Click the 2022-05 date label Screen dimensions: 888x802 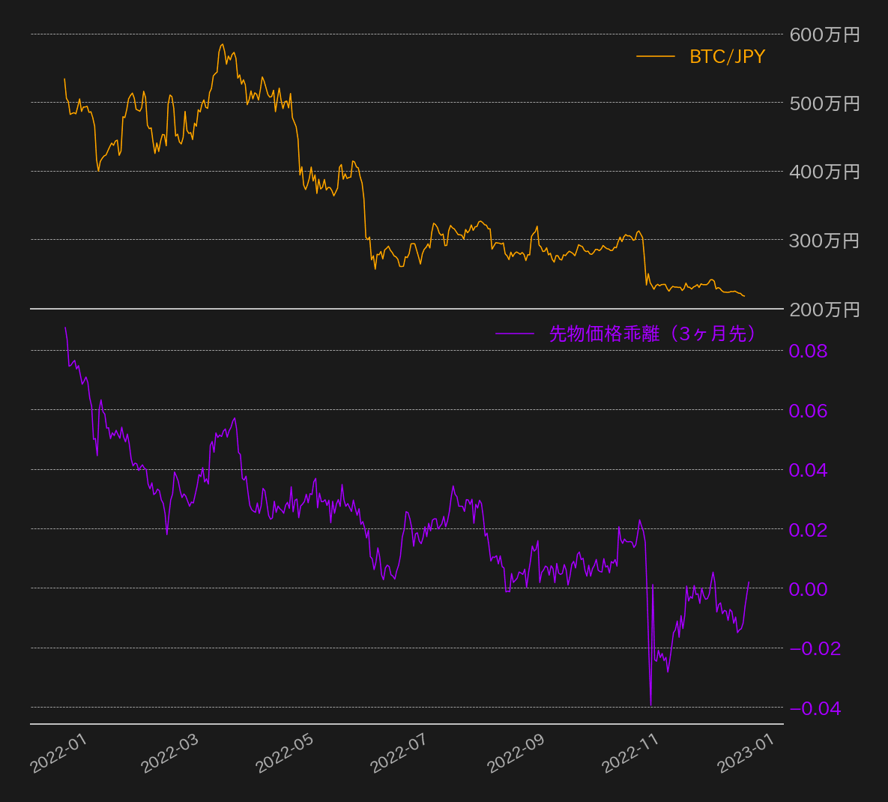285,753
